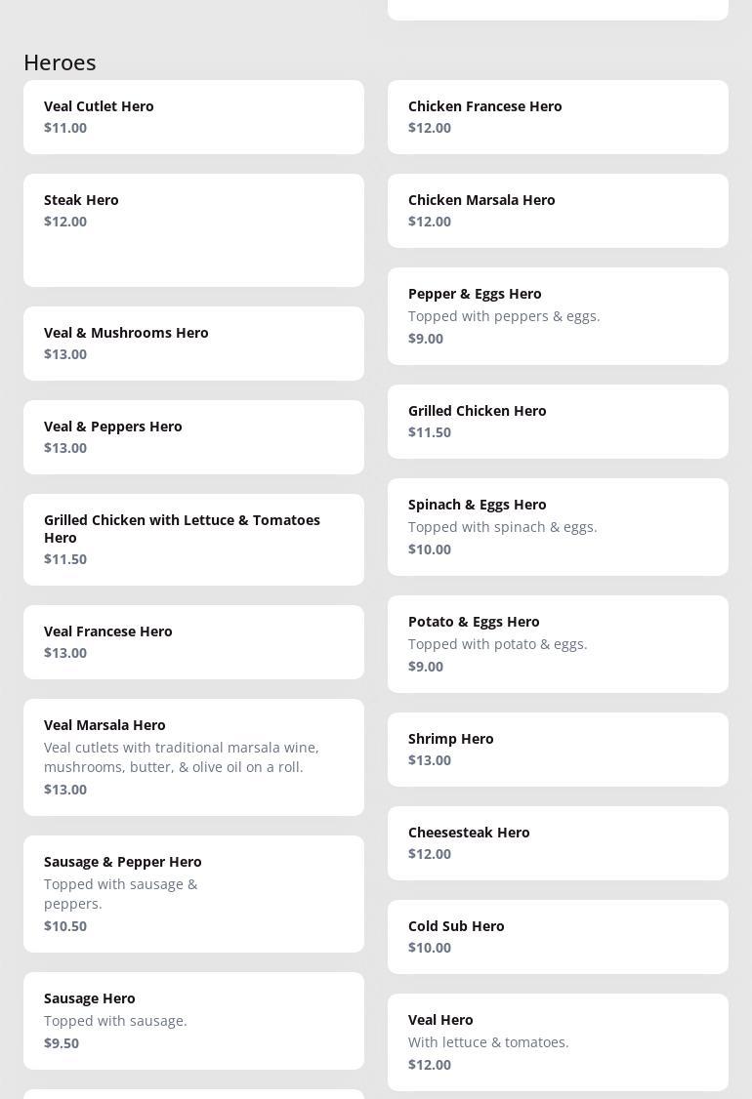This screenshot has width=752, height=1099.
Task: Select Grilled Chicken with Lettuce & Tomatoes Hero
Action: click(193, 540)
